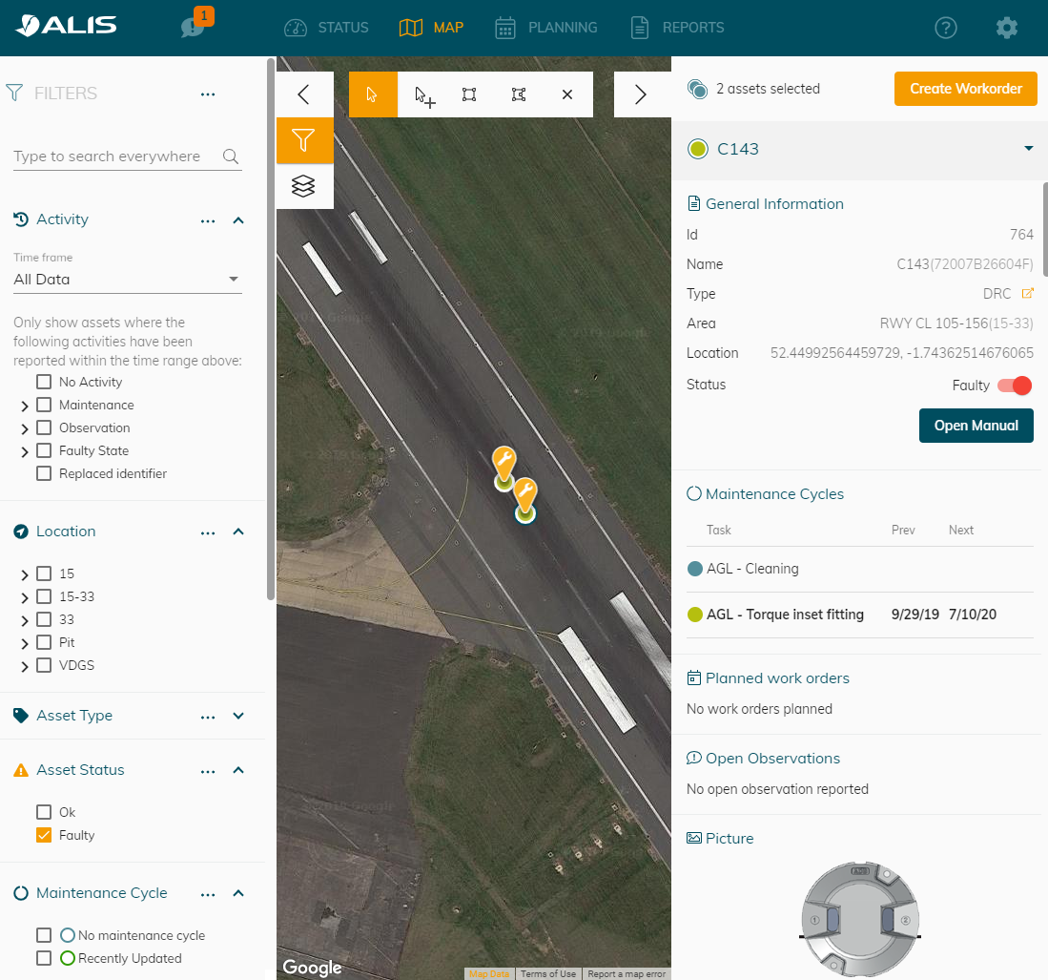Choose the add-to-selection cursor tool

[423, 95]
